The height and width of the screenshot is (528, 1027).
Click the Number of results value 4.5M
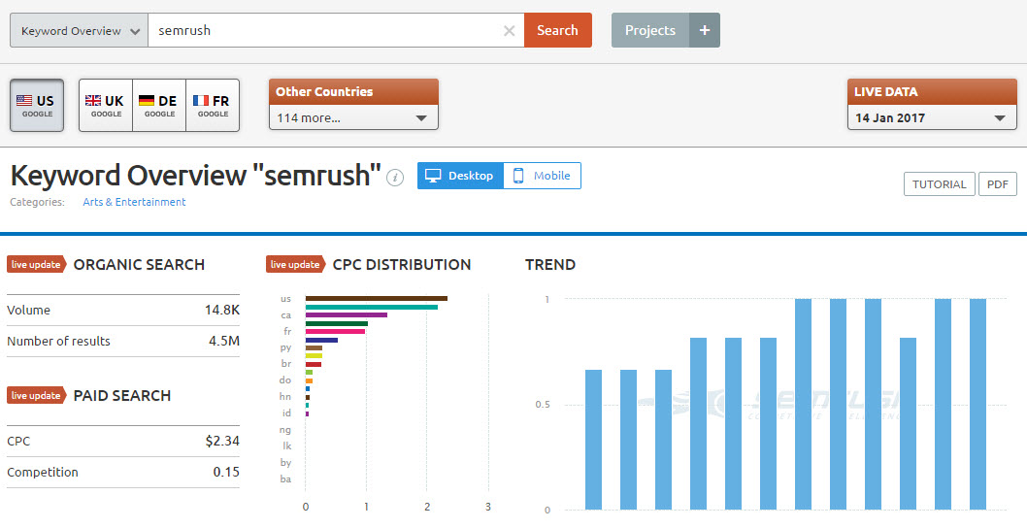coord(224,341)
